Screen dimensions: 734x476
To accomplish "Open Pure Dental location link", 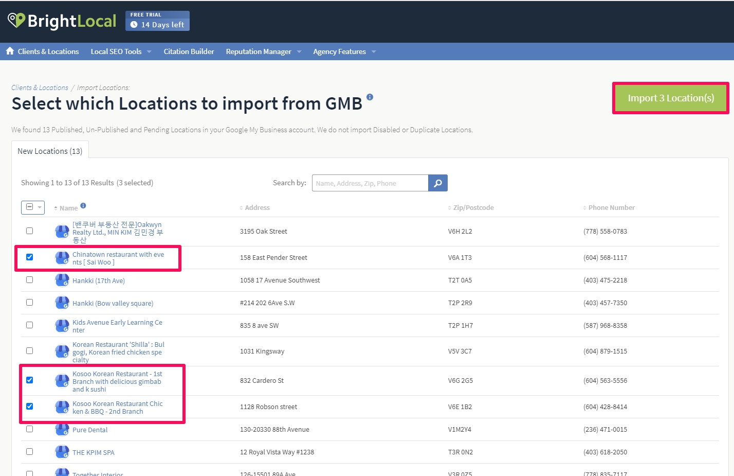I will (x=90, y=430).
